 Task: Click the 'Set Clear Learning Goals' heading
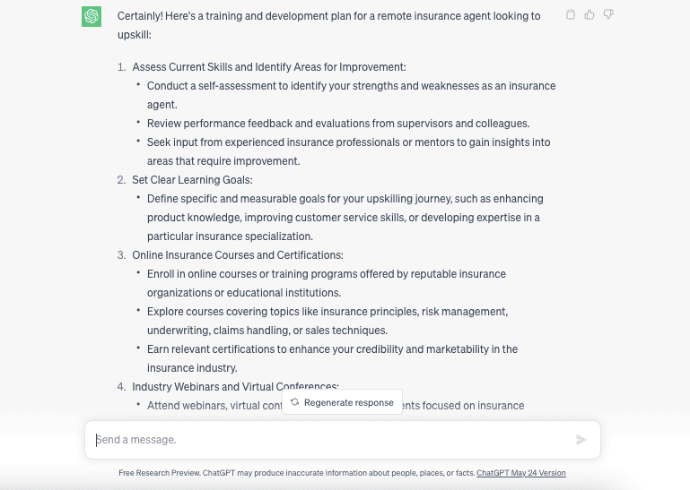click(x=192, y=180)
